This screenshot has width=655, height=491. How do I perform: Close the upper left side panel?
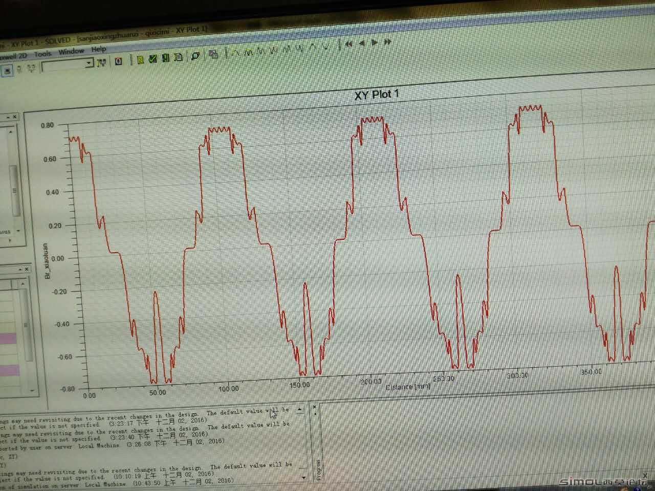(x=14, y=117)
